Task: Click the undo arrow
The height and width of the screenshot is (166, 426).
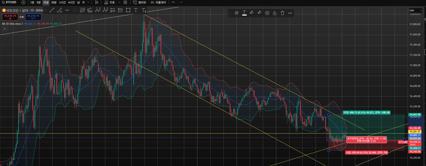Action: (173, 2)
